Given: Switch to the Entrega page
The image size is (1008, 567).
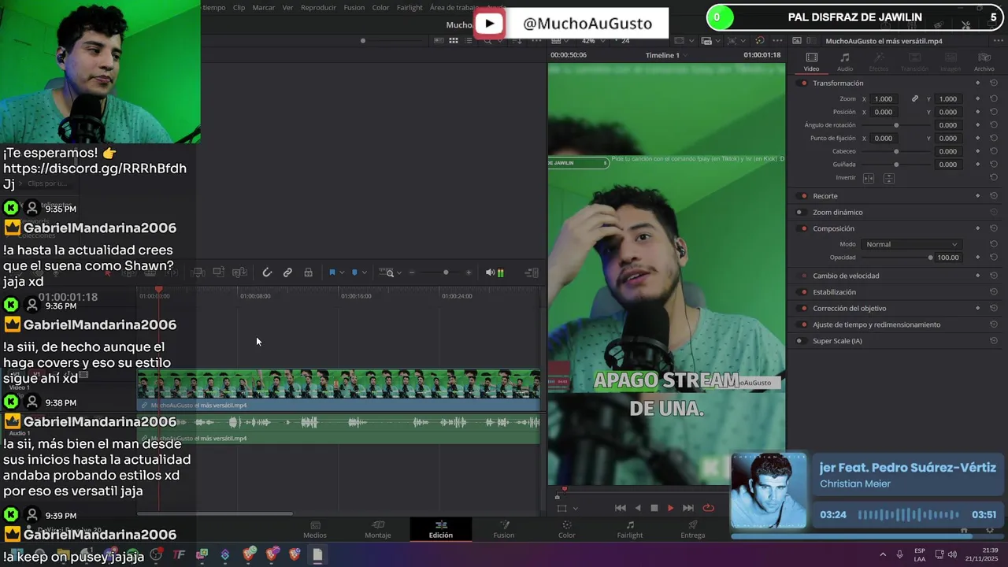Looking at the screenshot, I should point(693,529).
